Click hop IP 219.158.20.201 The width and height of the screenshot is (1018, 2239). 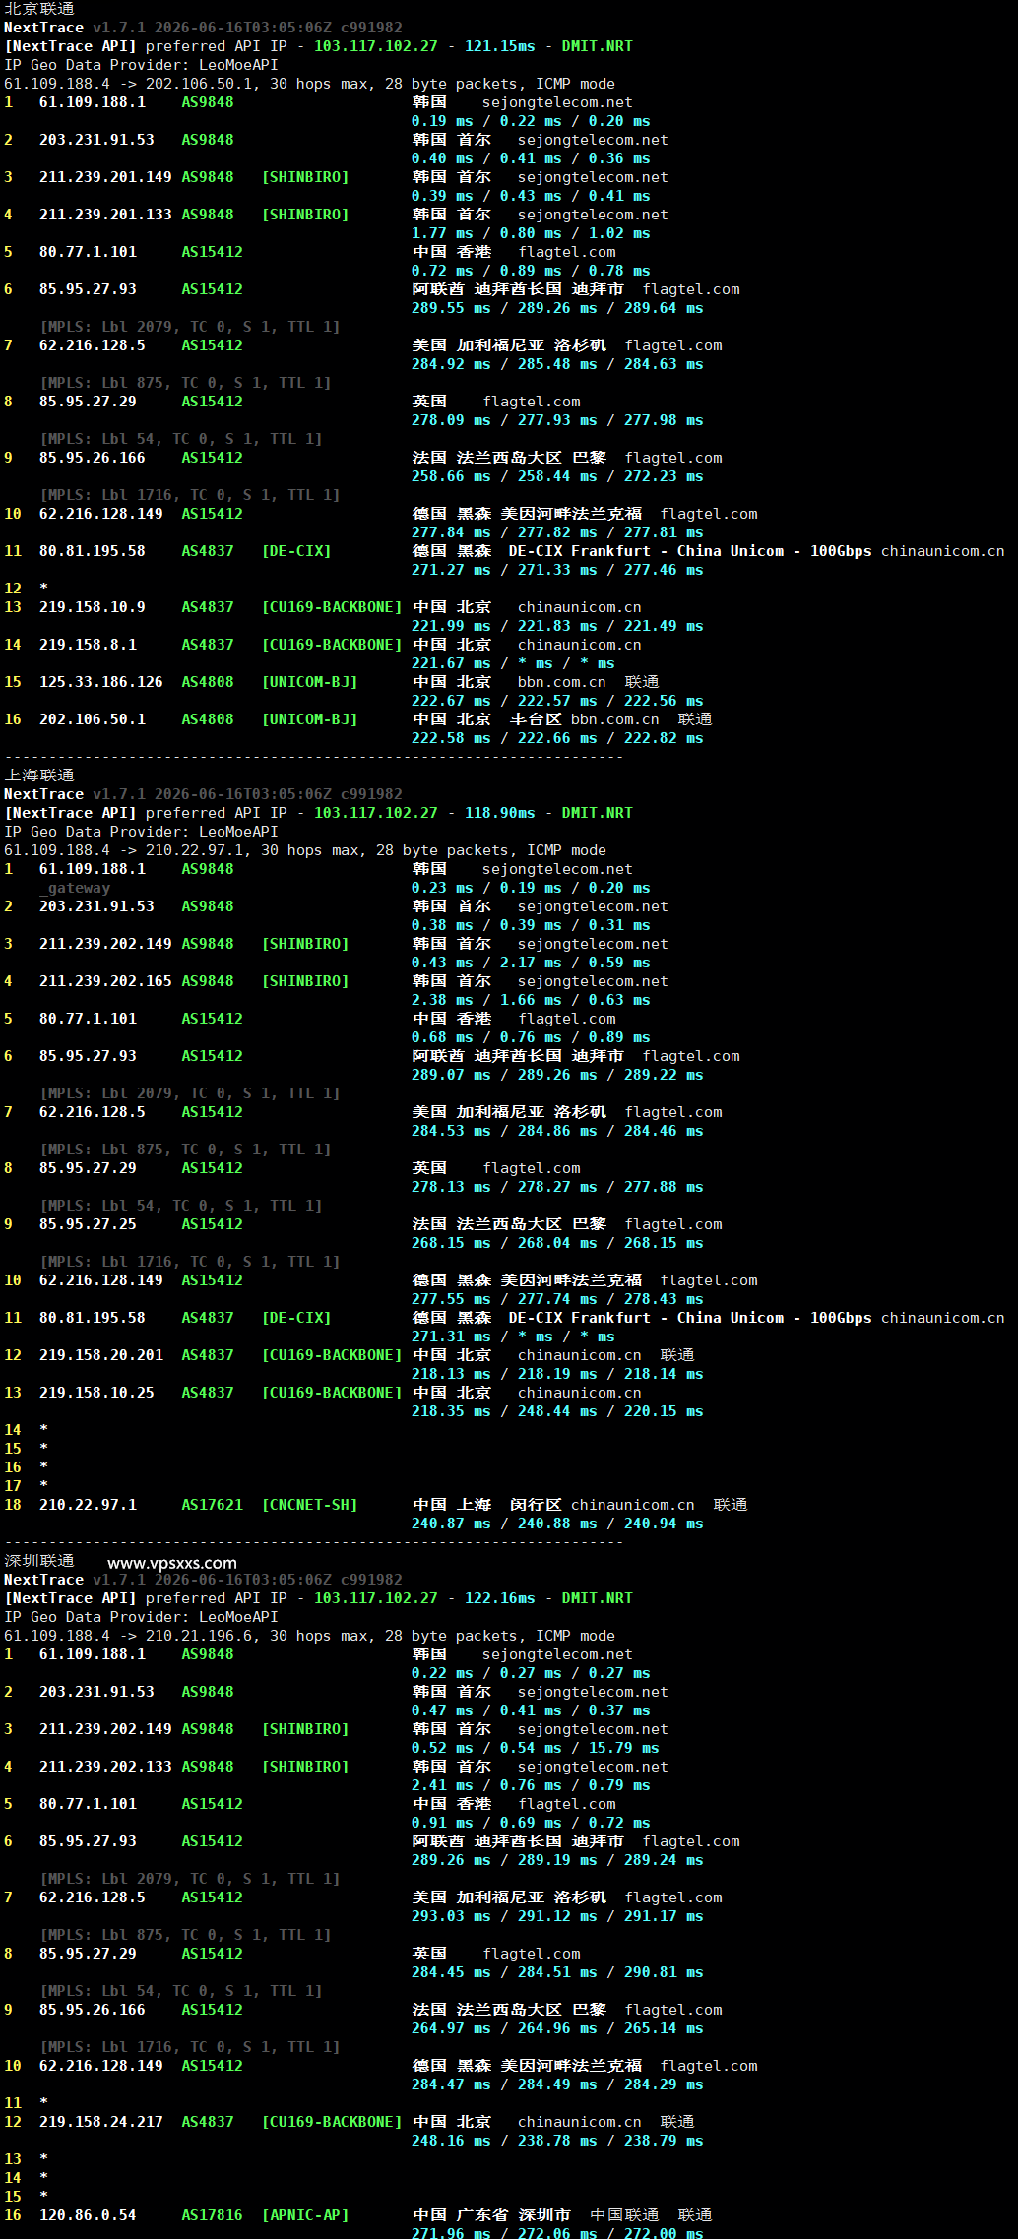101,1355
